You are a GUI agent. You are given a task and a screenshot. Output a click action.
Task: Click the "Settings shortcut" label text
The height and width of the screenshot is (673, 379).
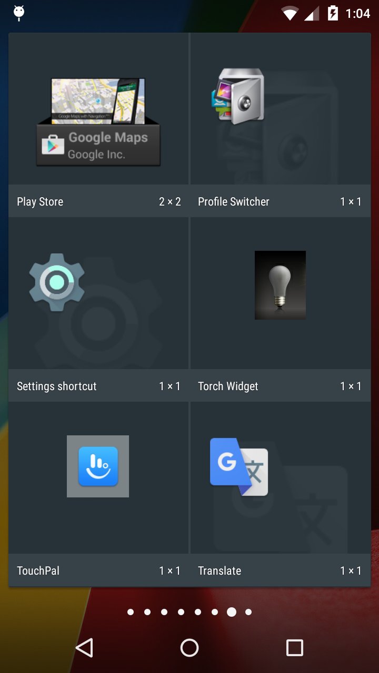pos(57,386)
